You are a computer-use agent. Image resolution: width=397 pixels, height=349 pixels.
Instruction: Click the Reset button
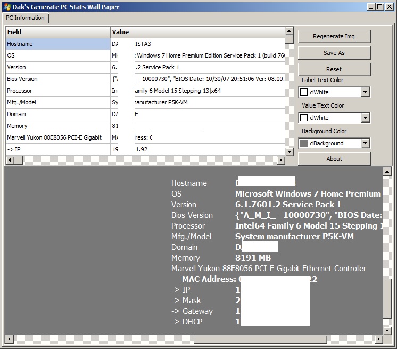tap(334, 69)
